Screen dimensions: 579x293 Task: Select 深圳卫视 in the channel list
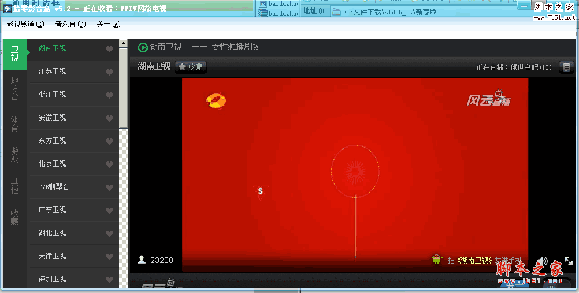coord(73,278)
